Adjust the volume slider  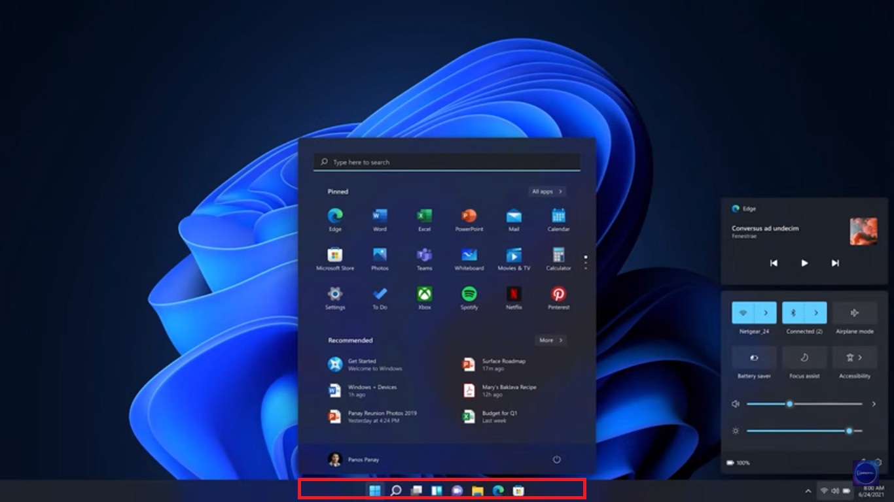pos(804,404)
